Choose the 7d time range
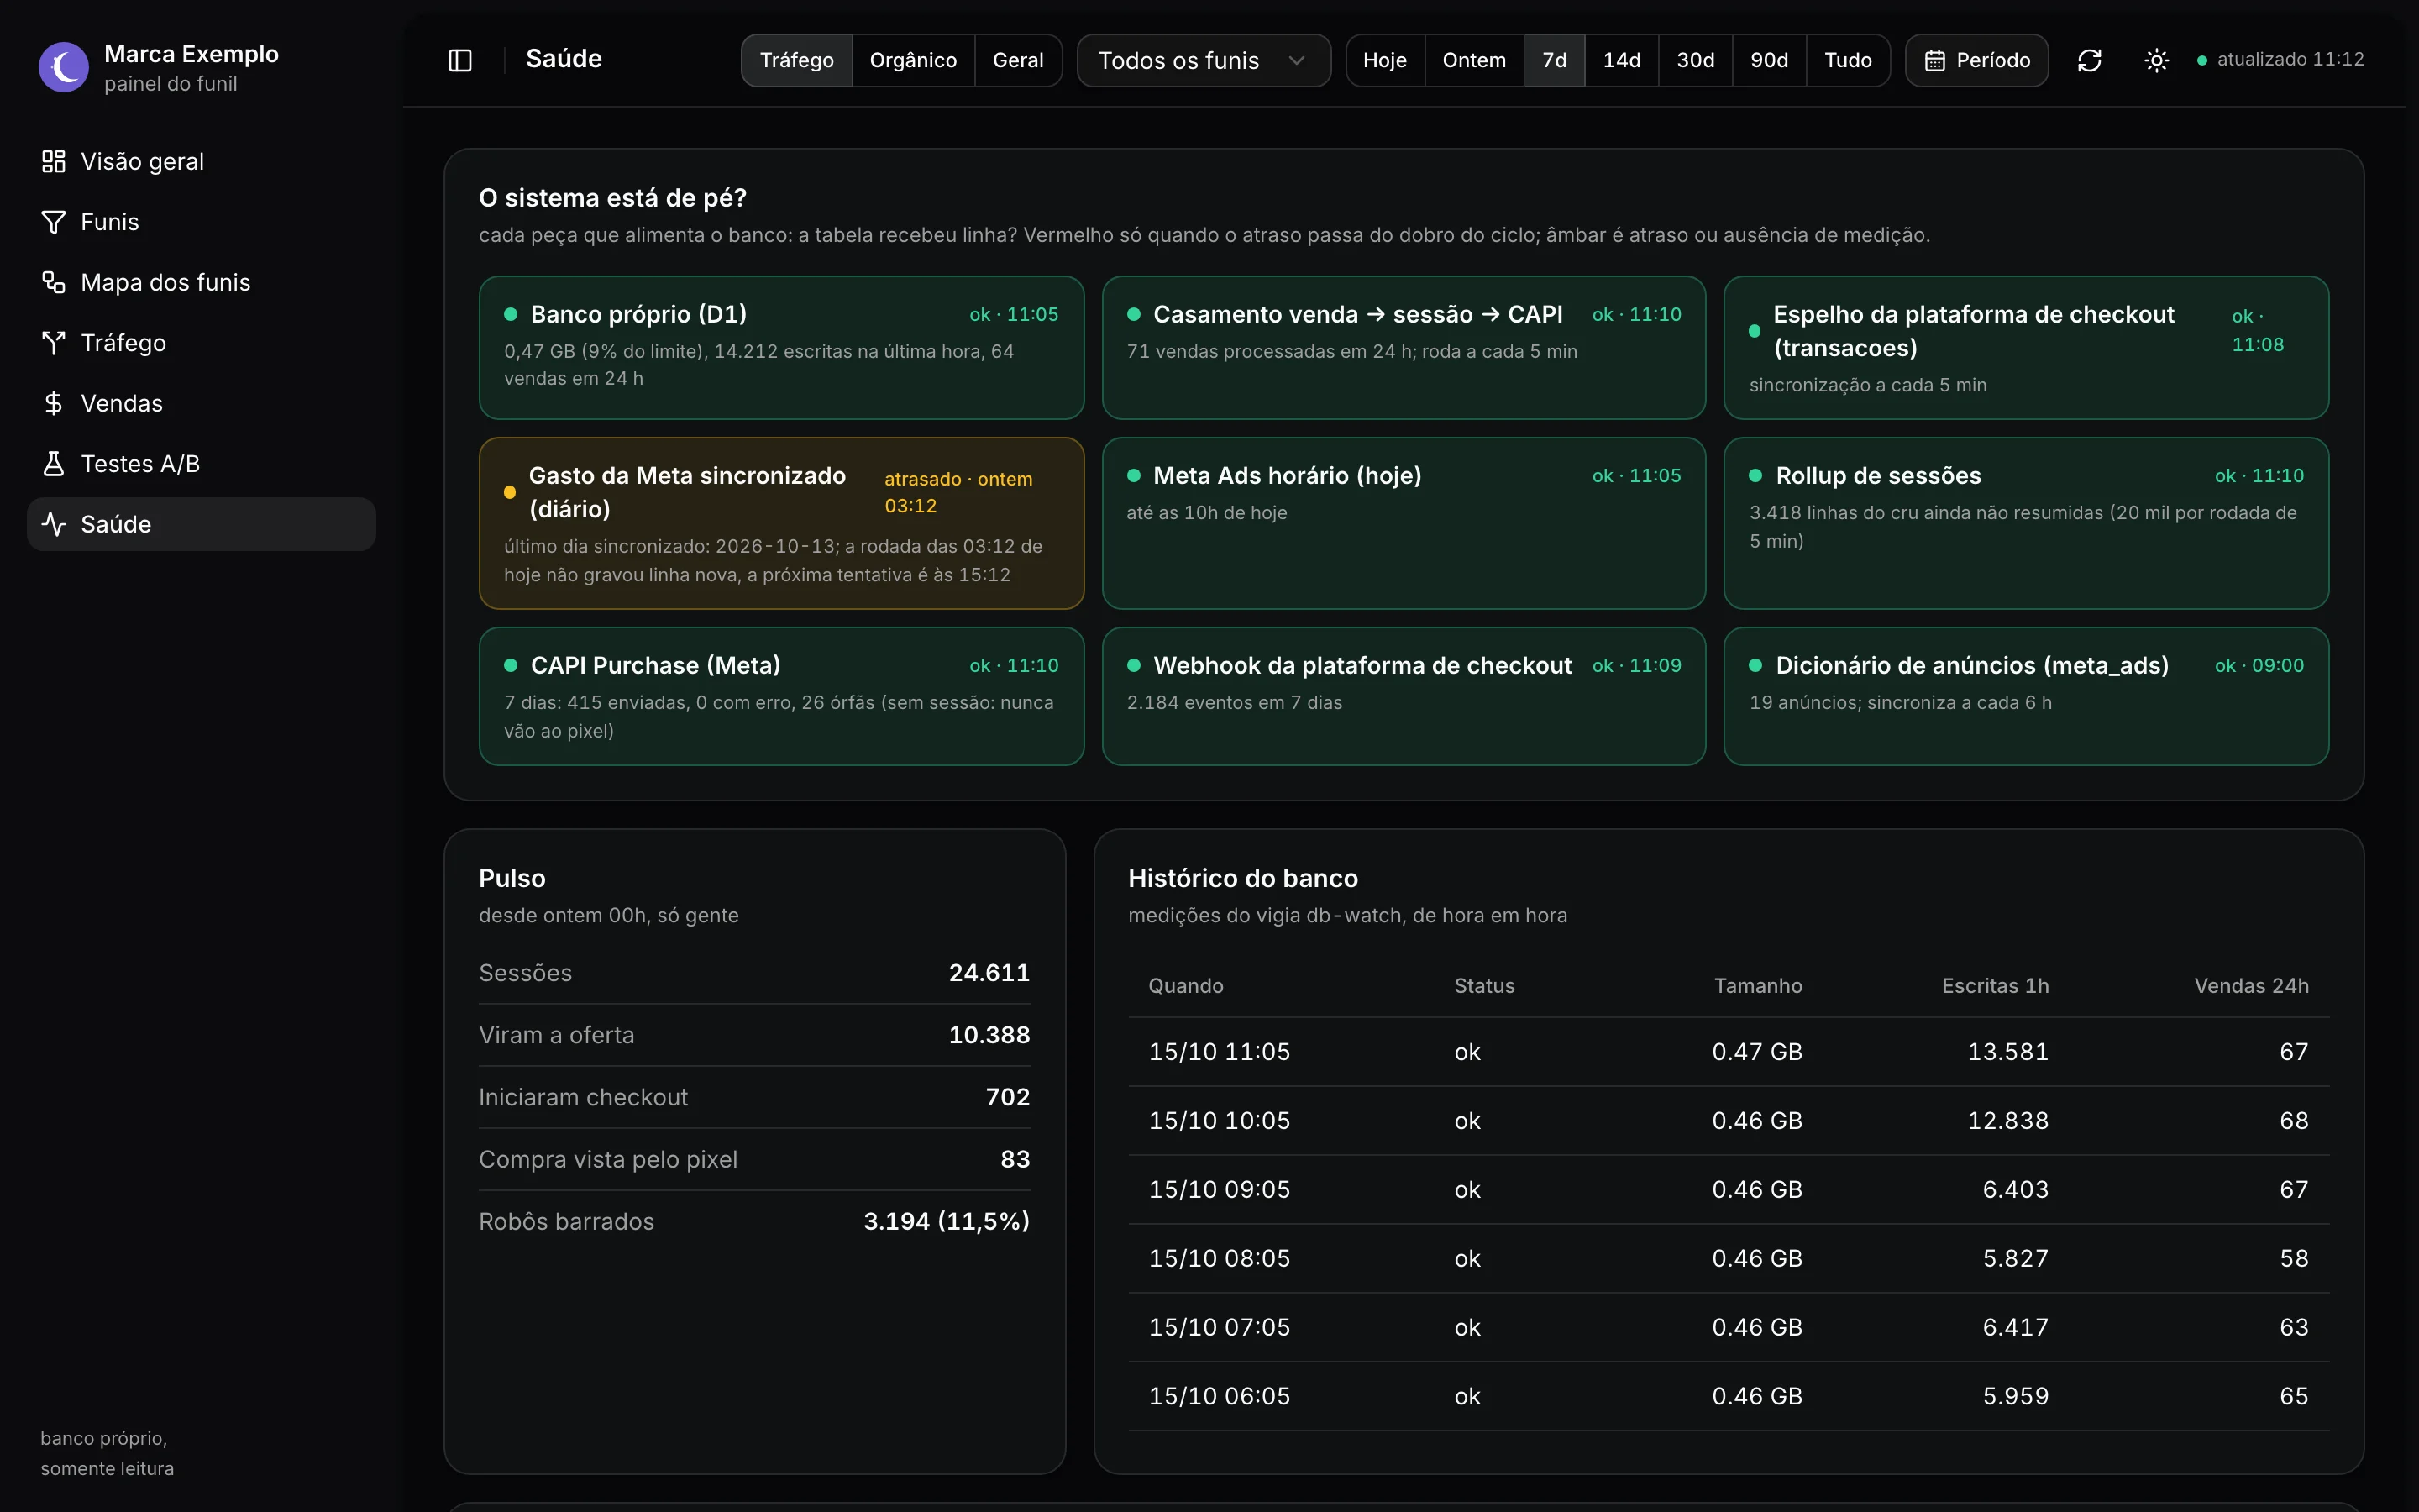The width and height of the screenshot is (2419, 1512). 1555,60
